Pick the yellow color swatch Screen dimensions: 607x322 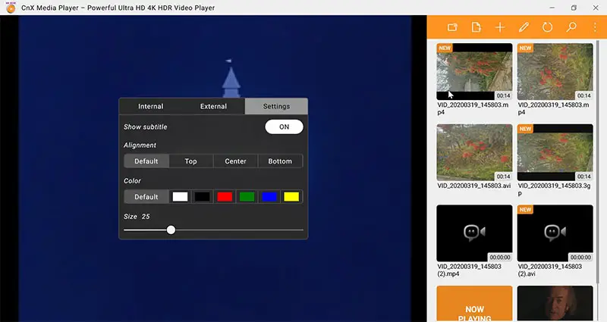pyautogui.click(x=291, y=197)
